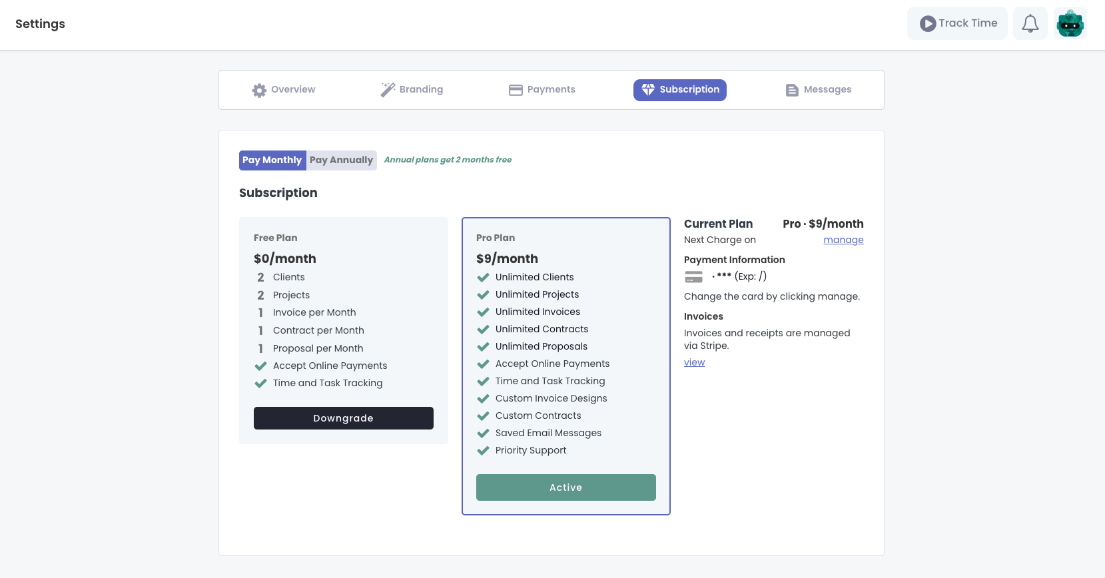The image size is (1105, 578).
Task: Switch billing to Pay Annually
Action: 341,160
